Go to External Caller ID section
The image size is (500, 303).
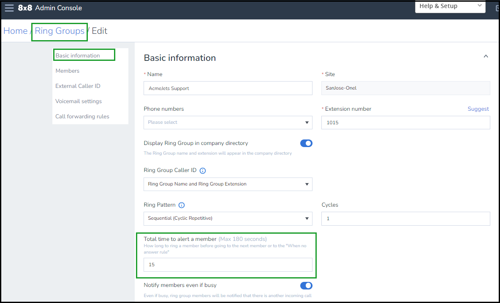[78, 86]
